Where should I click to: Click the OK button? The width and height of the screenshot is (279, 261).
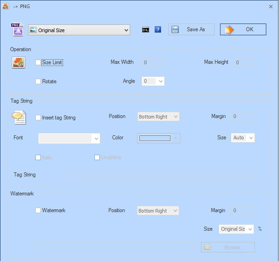click(243, 29)
